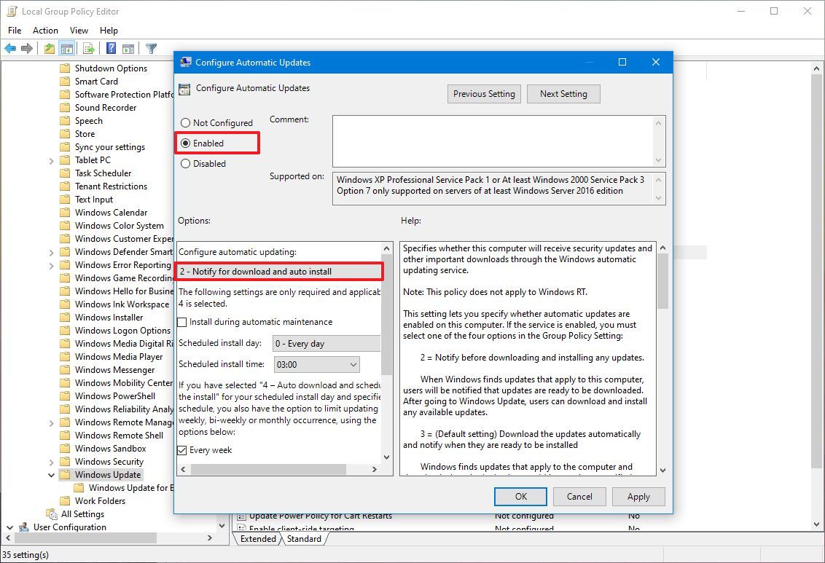
Task: Open the Filter Options icon
Action: click(x=151, y=48)
